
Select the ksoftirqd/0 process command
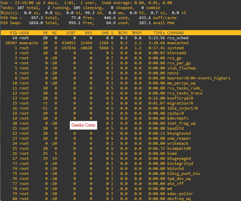(x=180, y=98)
